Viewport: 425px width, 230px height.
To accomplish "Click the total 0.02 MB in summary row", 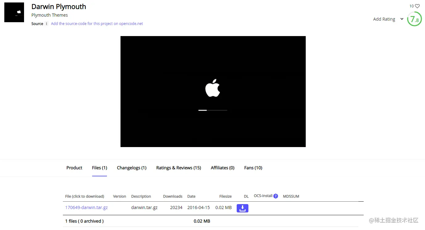I will coord(202,221).
